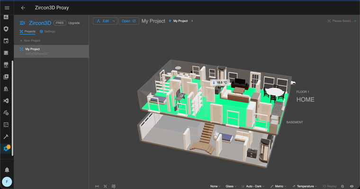Expand the Edit button dropdown arrow

pos(114,21)
